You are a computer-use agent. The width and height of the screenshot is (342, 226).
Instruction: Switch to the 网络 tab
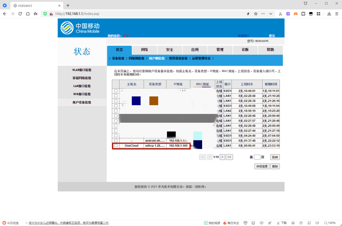click(145, 50)
